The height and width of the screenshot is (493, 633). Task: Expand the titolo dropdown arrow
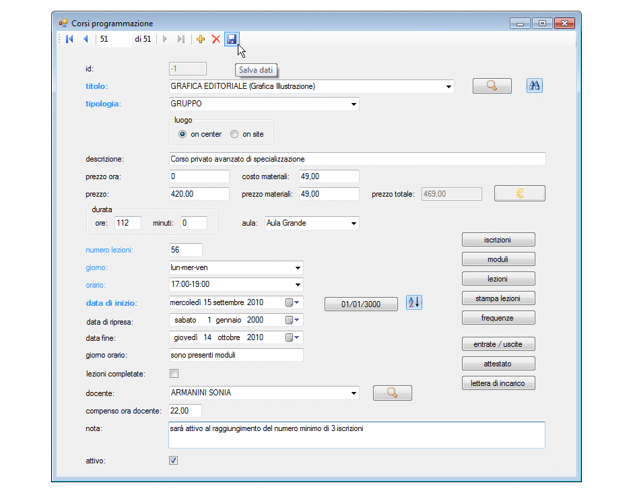pos(448,86)
